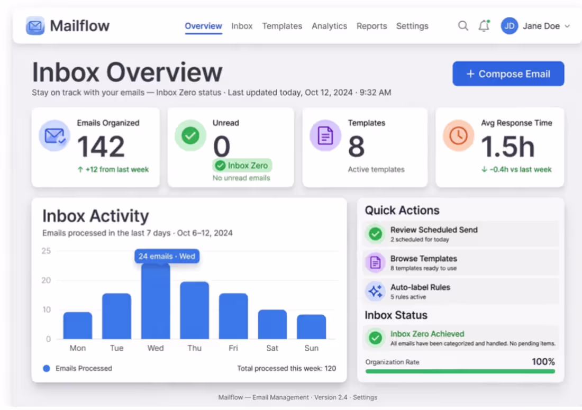Click the Mailflow envelope logo icon
Screen dimensions: 582x410
coord(35,25)
